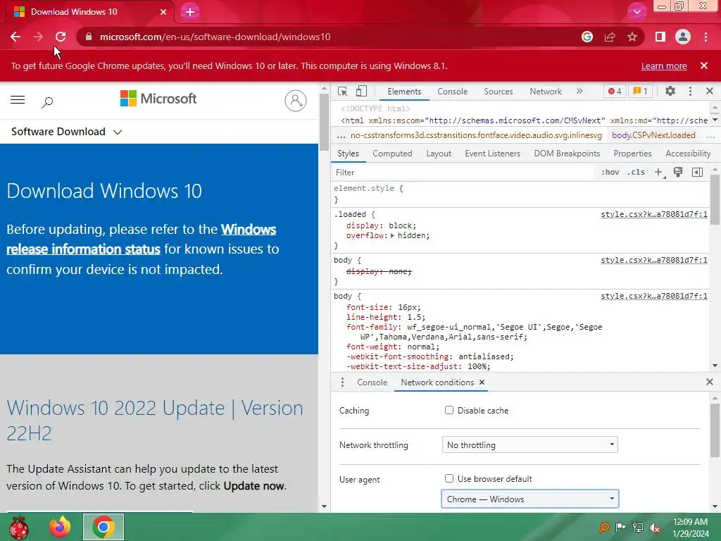Open the Event Listeners tab

point(492,154)
